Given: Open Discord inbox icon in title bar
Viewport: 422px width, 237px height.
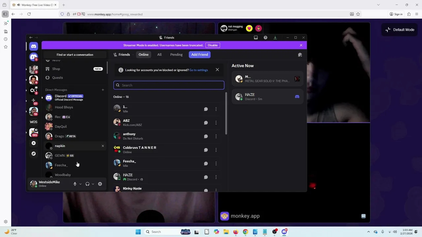Looking at the screenshot, I should [256, 38].
